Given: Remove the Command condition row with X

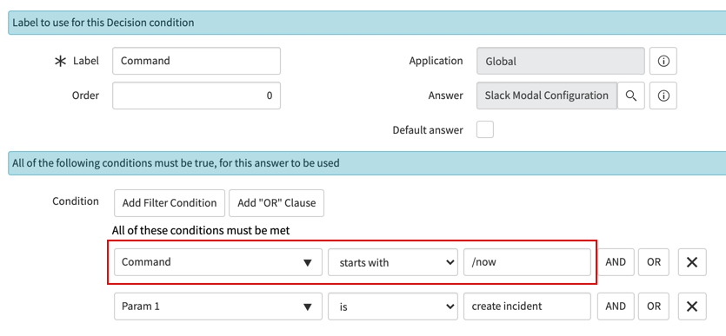Looking at the screenshot, I should pos(692,262).
